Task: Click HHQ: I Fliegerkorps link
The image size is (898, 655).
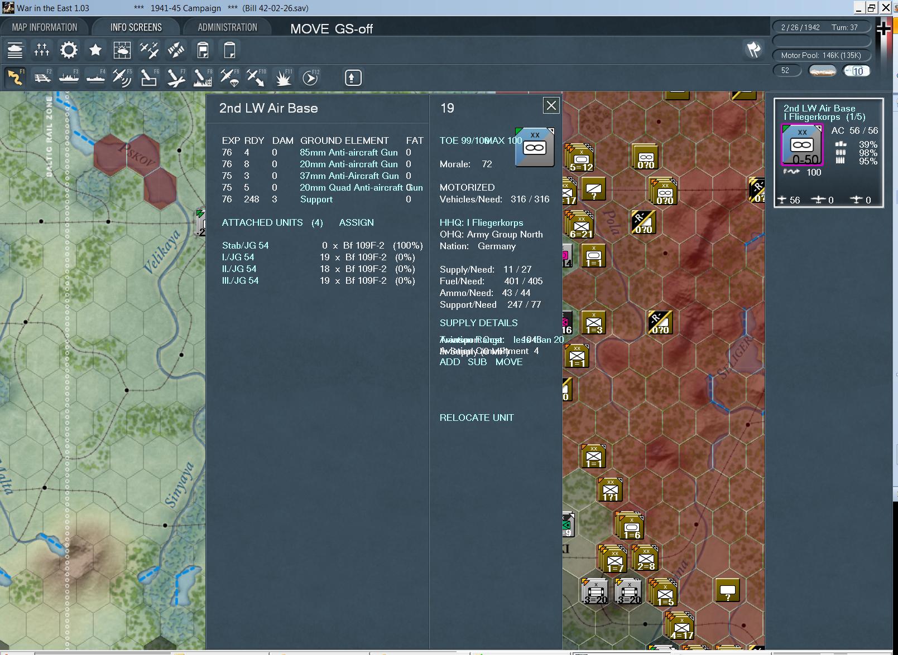Action: click(481, 222)
